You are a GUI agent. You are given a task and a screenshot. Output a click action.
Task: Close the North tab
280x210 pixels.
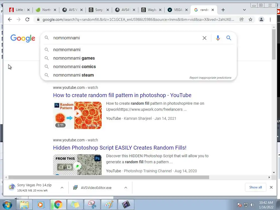55,10
